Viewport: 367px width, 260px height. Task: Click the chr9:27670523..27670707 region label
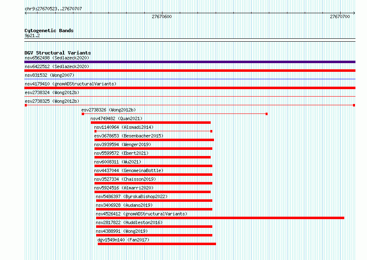[x=53, y=9]
